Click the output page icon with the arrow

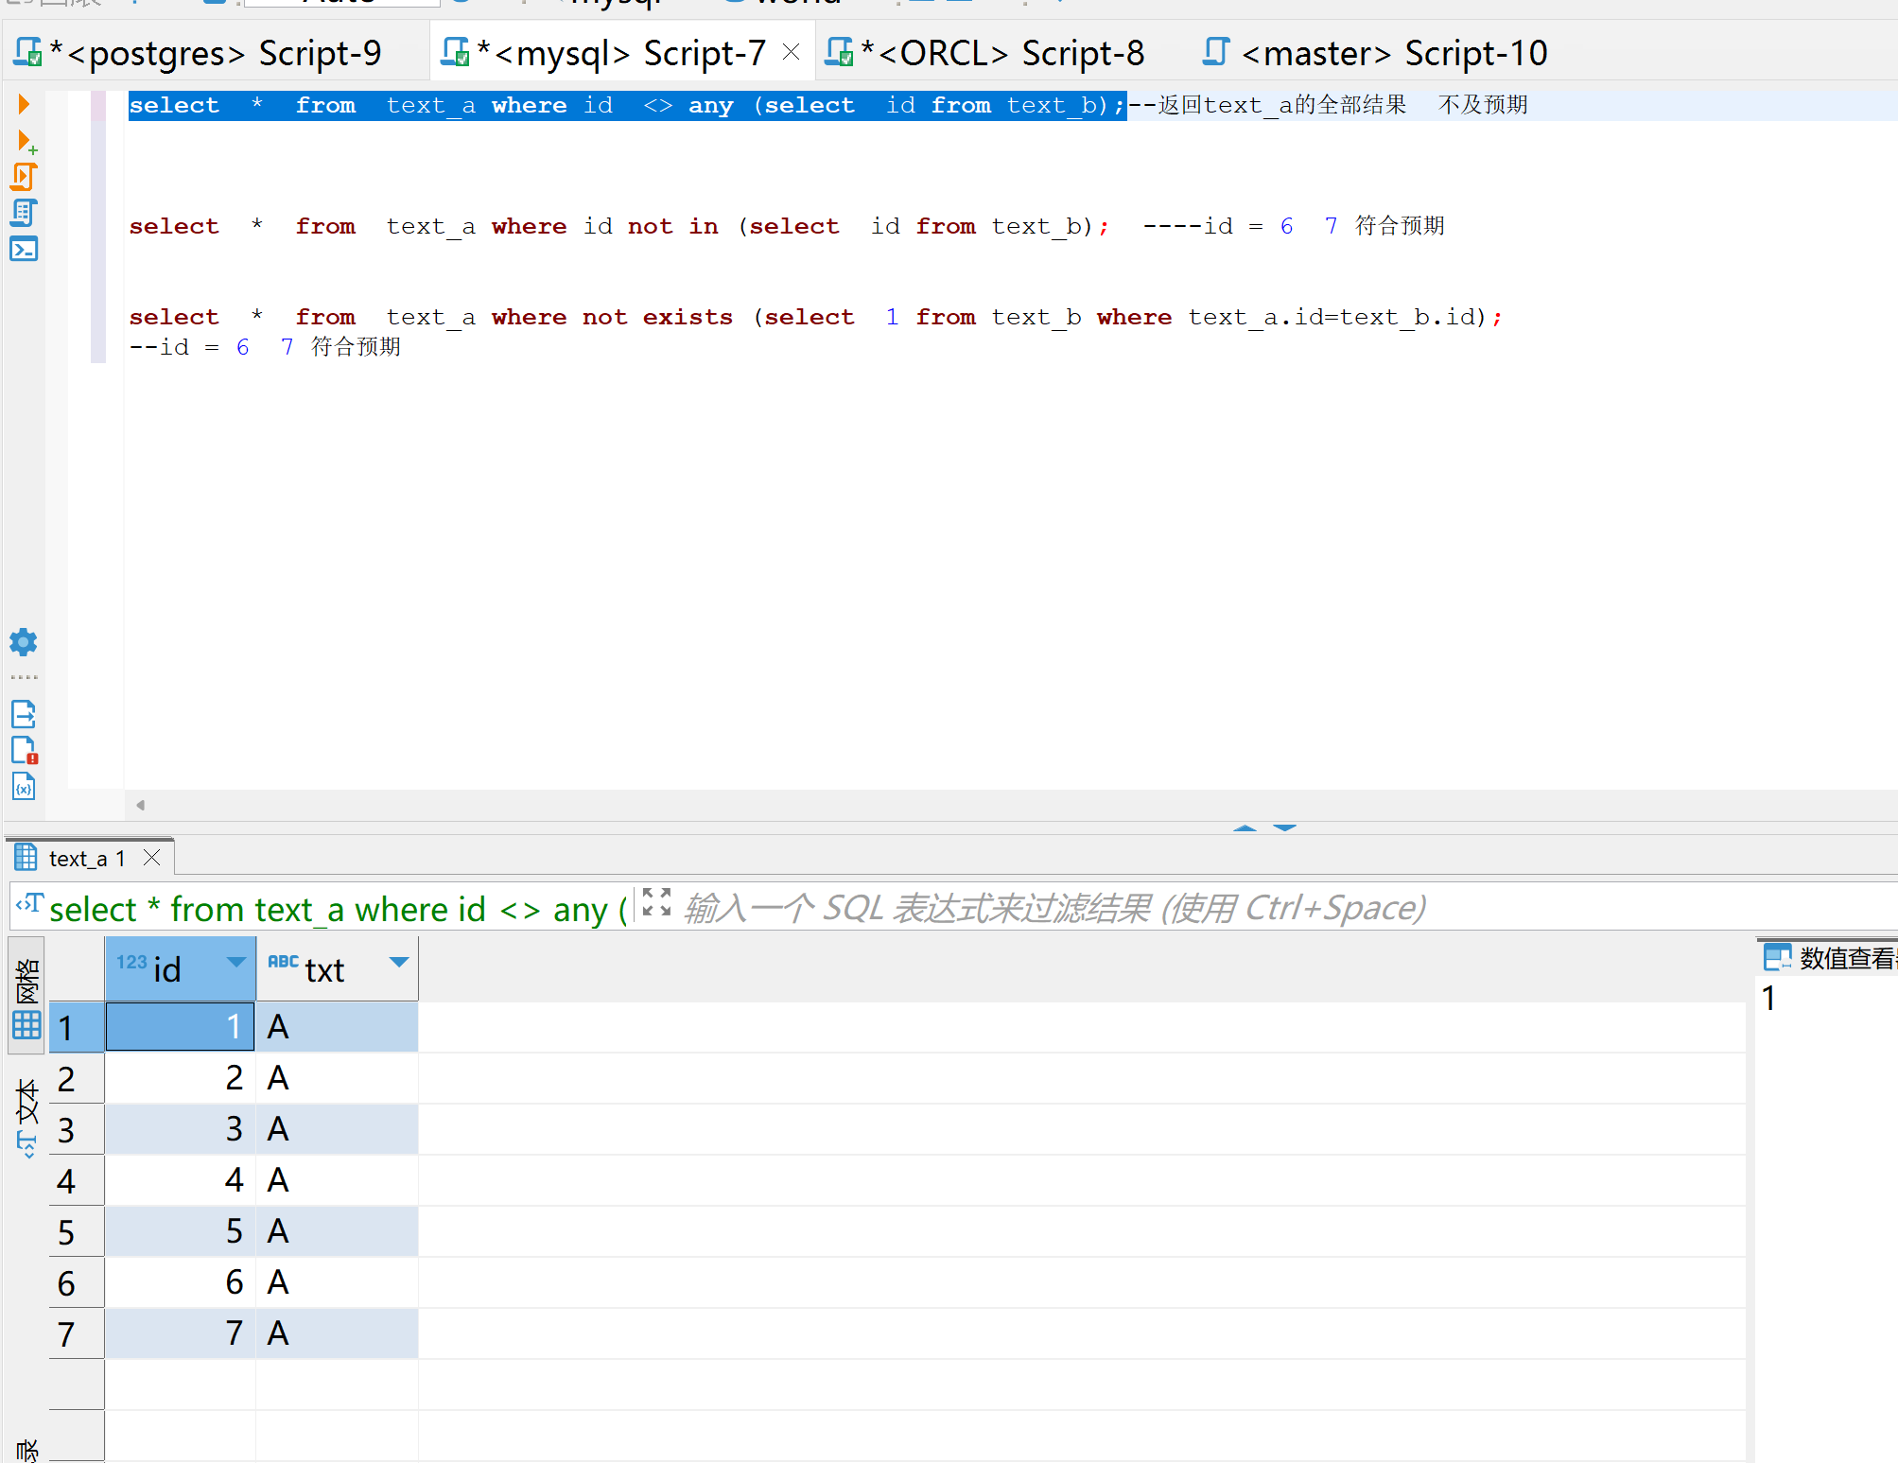tap(24, 713)
